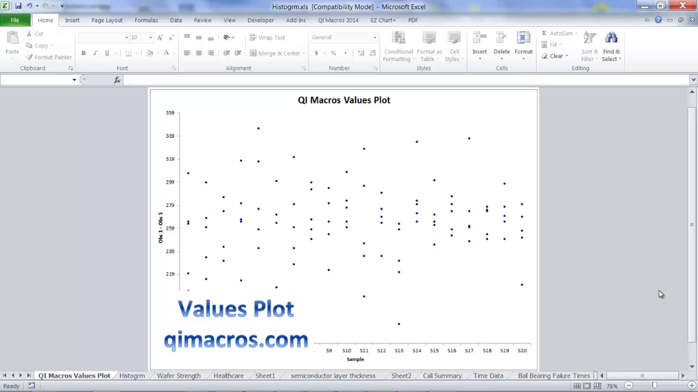The image size is (698, 392).
Task: Click the zoom slider handle
Action: click(654, 386)
